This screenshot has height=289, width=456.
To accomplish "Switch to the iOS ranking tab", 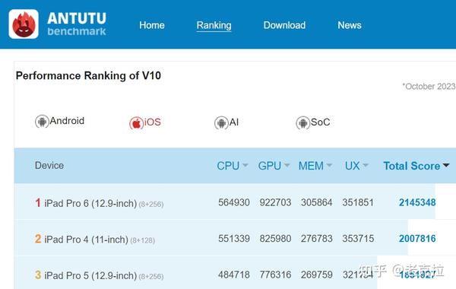I will 145,122.
